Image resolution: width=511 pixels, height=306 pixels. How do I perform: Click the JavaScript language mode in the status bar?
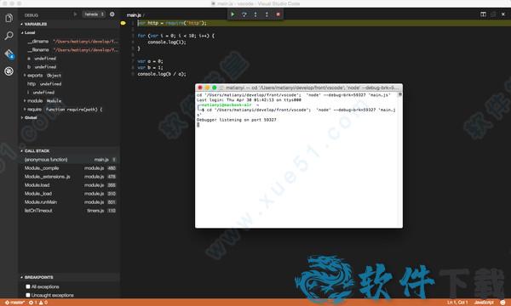coord(484,303)
